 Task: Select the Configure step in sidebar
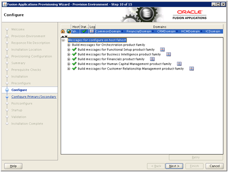[x=19, y=90]
